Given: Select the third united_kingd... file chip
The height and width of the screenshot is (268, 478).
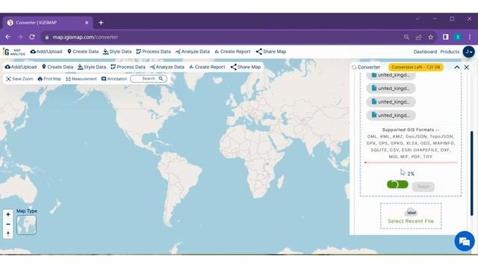Looking at the screenshot, I should point(391,102).
